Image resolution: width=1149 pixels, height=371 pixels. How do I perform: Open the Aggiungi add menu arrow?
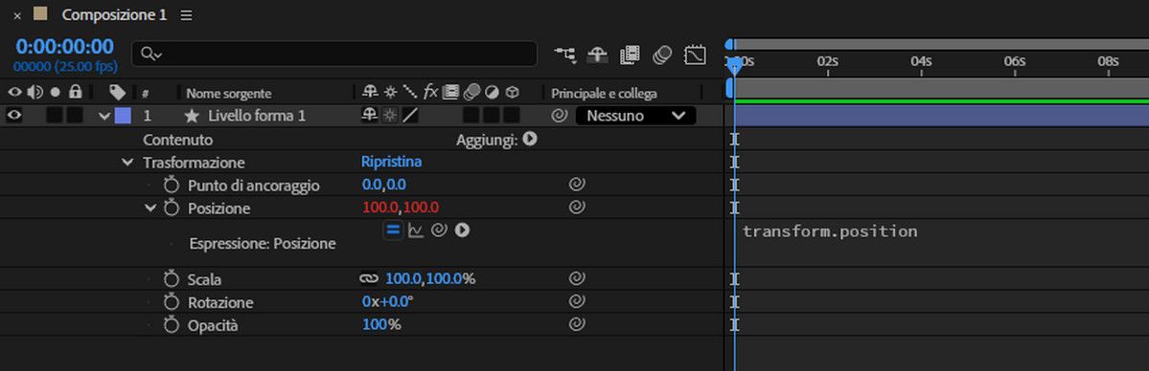pos(530,139)
